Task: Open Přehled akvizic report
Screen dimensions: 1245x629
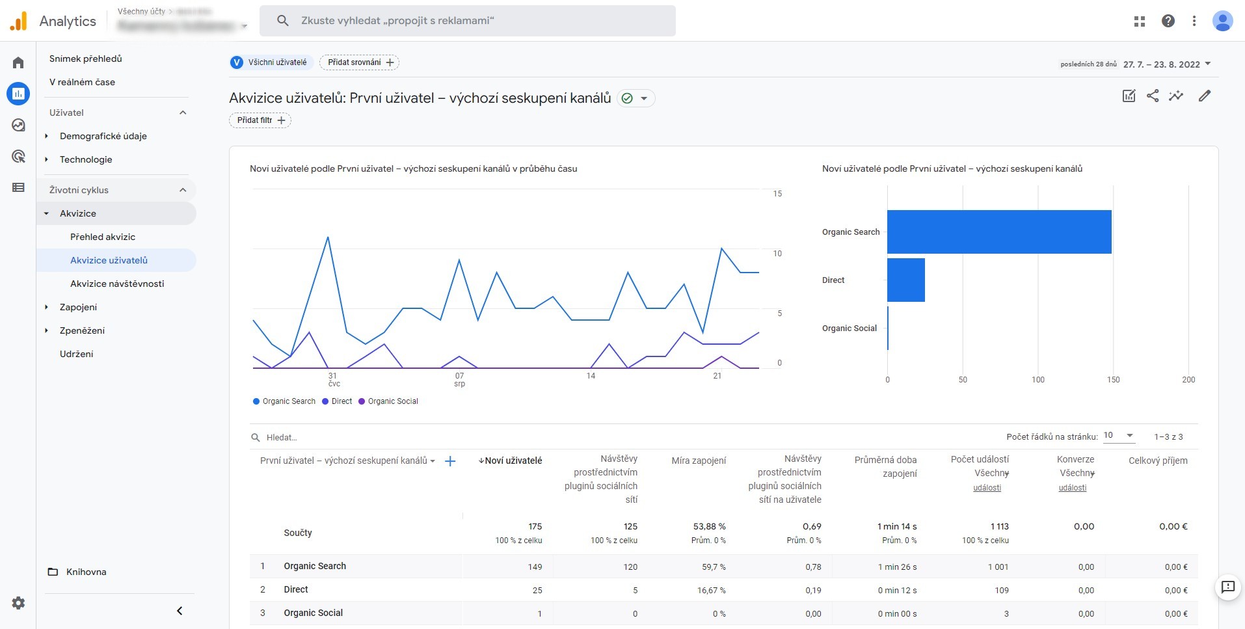Action: [x=103, y=237]
